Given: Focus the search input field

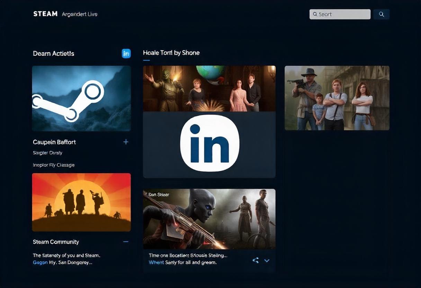Looking at the screenshot, I should [340, 14].
